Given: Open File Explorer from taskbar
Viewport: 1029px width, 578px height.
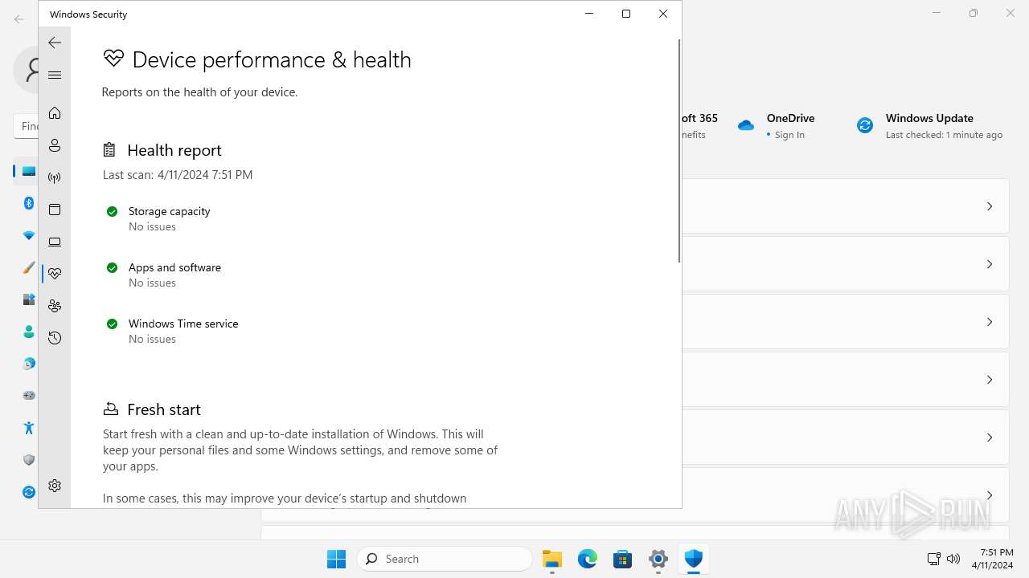Looking at the screenshot, I should (552, 559).
